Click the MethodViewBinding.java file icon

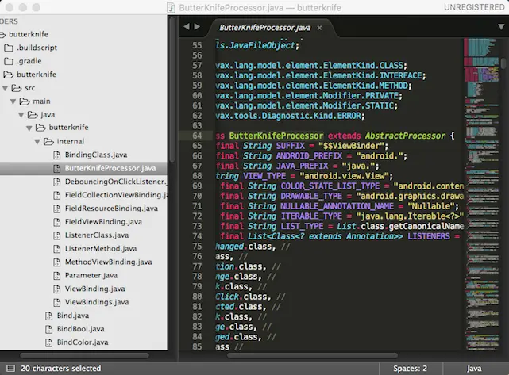point(57,262)
